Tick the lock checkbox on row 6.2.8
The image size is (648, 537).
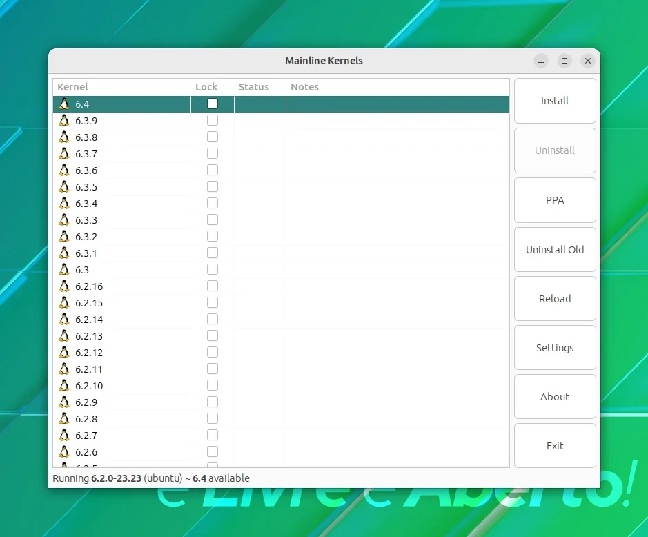[213, 418]
